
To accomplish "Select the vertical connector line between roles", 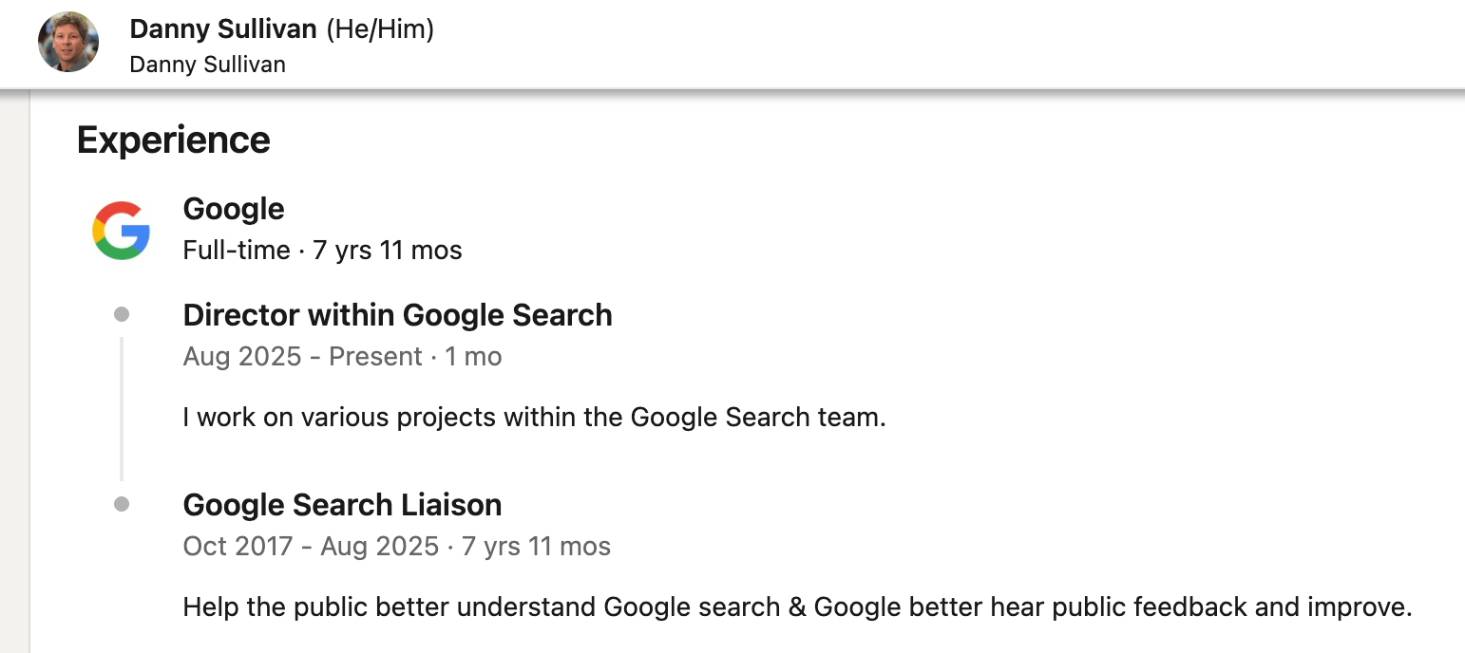I will point(122,408).
